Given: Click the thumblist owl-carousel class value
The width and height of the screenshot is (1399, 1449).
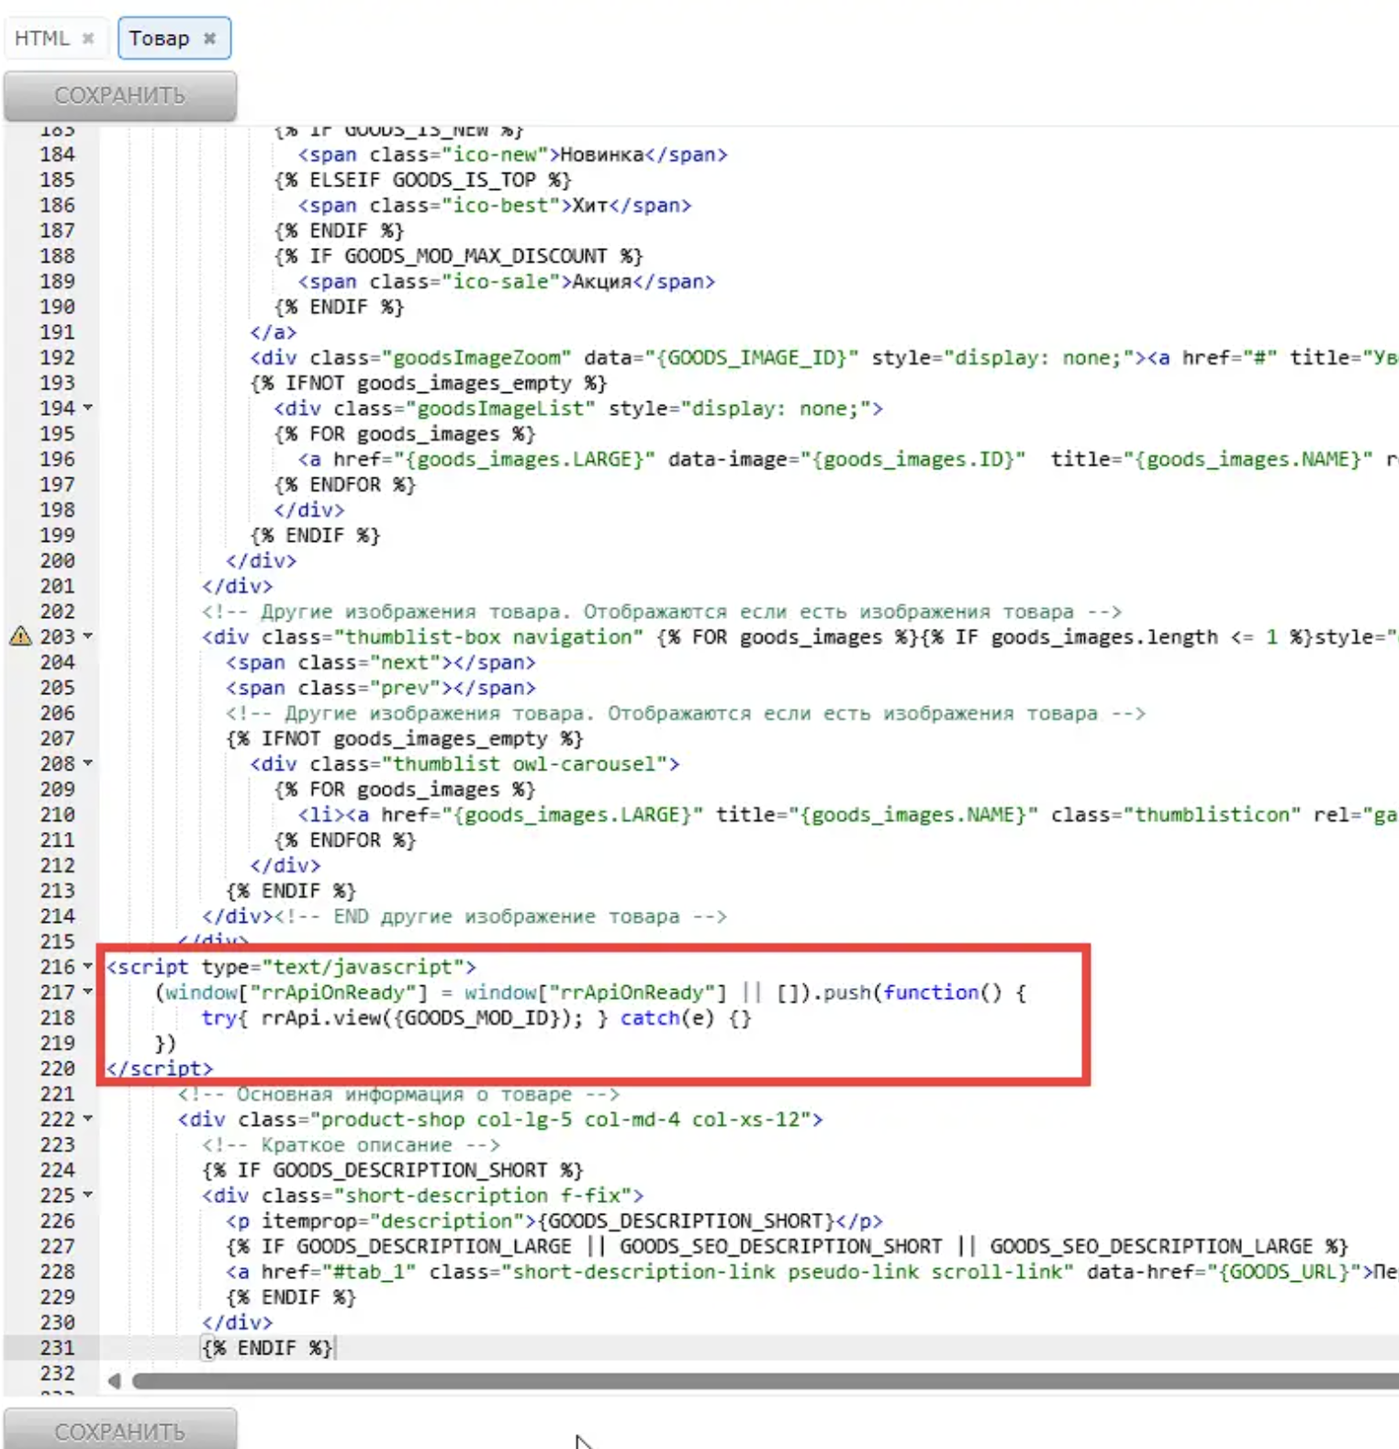Looking at the screenshot, I should 530,764.
